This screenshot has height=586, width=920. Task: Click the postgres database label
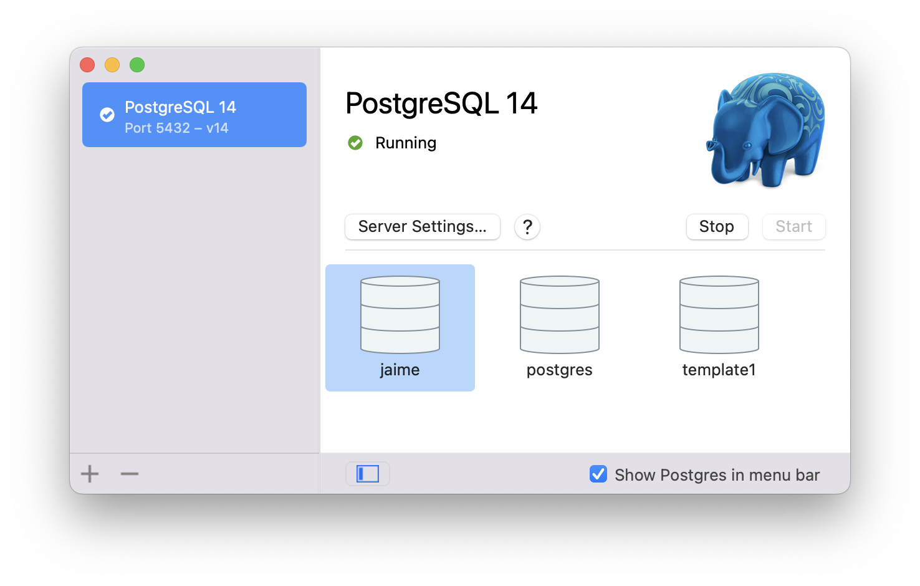560,370
